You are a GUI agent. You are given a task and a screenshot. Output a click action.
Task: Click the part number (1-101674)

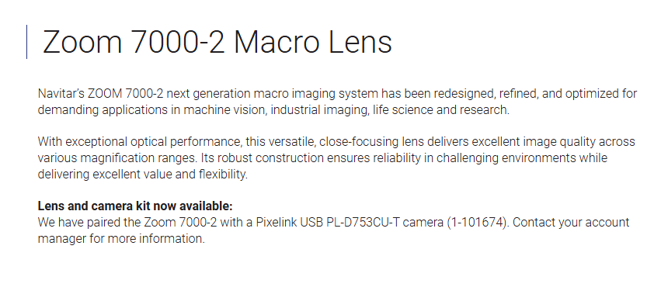click(477, 222)
